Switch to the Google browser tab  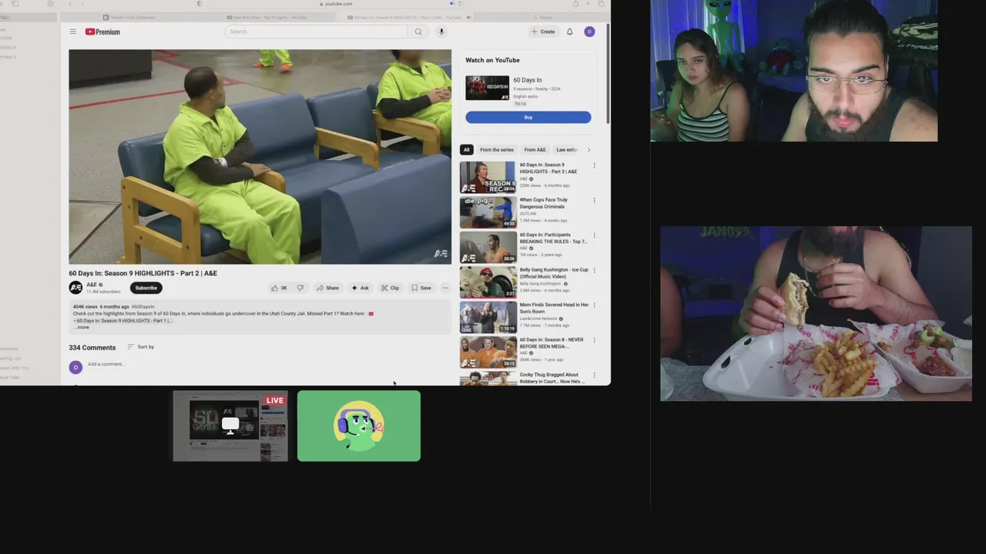tap(543, 17)
